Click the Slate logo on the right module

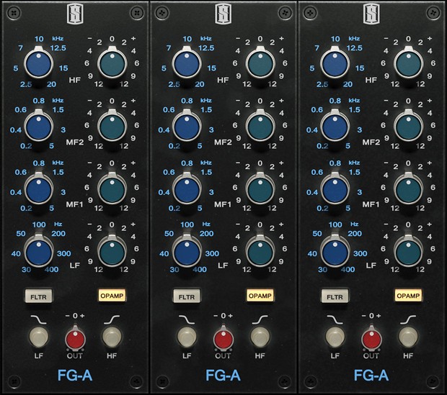(x=371, y=14)
